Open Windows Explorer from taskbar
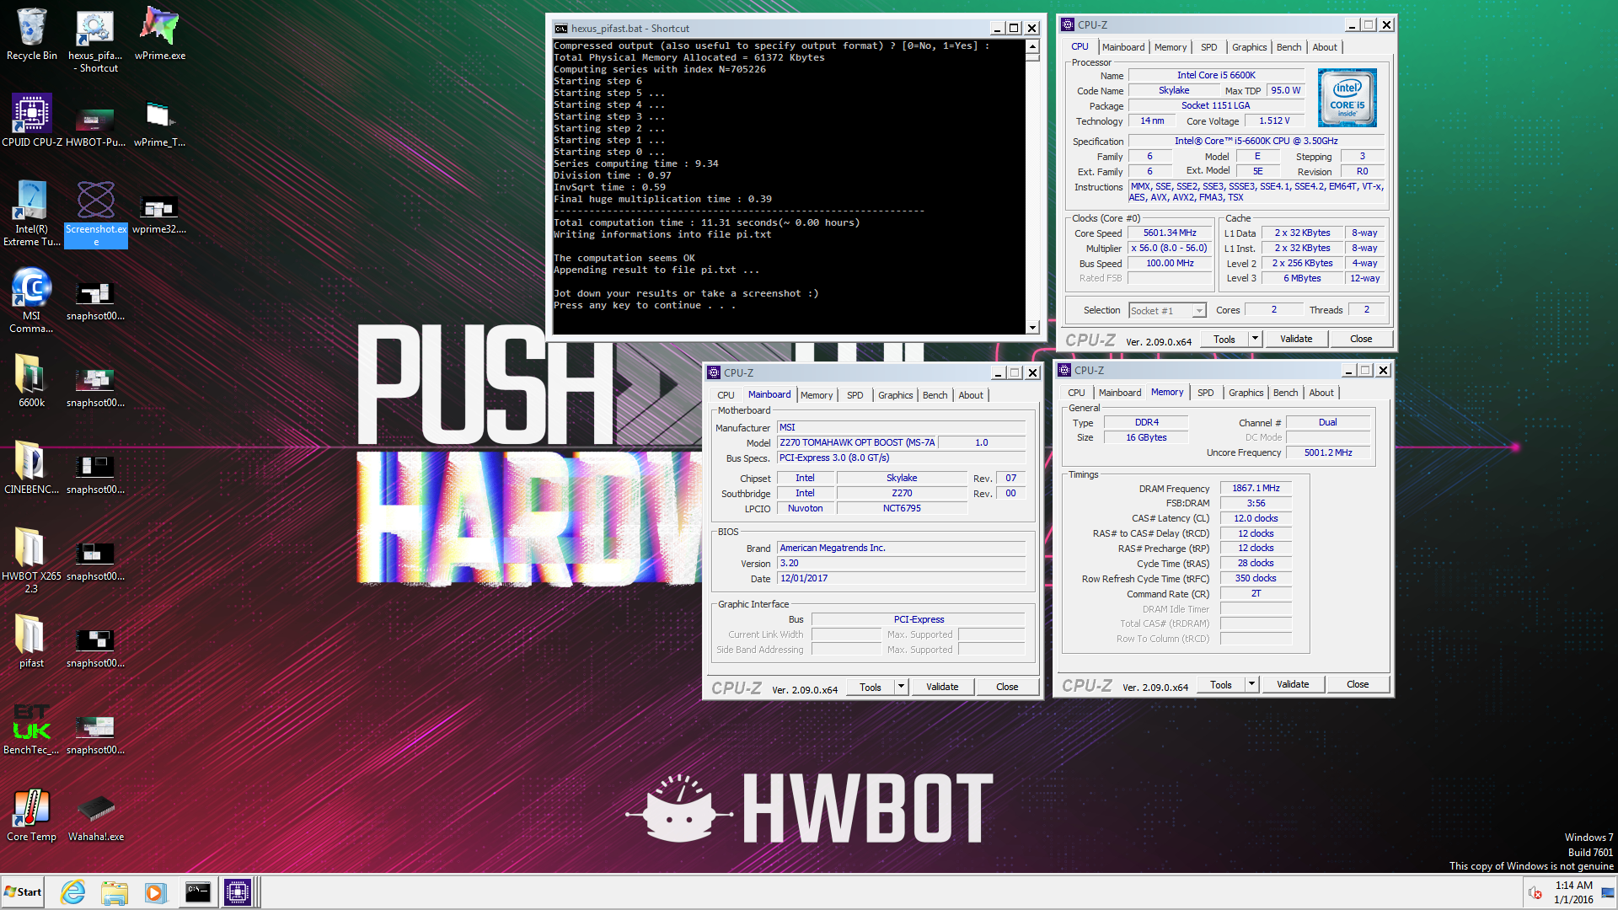Viewport: 1618px width, 910px height. [114, 892]
